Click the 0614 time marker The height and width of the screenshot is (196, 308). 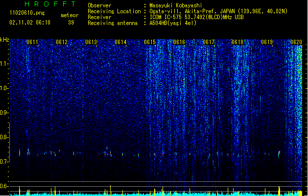coord(120,42)
